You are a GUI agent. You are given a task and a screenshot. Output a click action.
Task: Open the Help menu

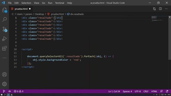(x=69, y=3)
